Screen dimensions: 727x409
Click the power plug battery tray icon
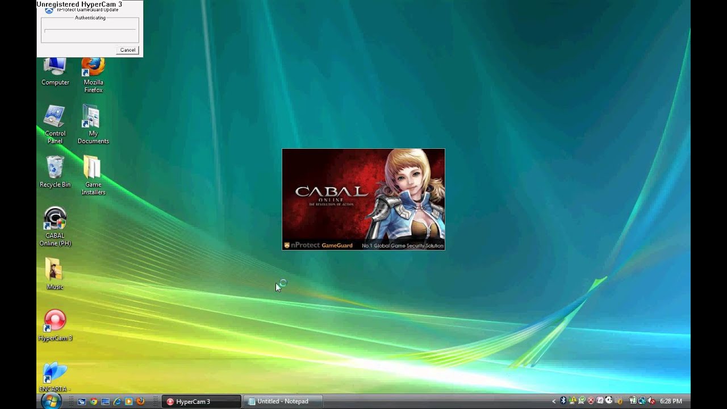[x=633, y=401]
